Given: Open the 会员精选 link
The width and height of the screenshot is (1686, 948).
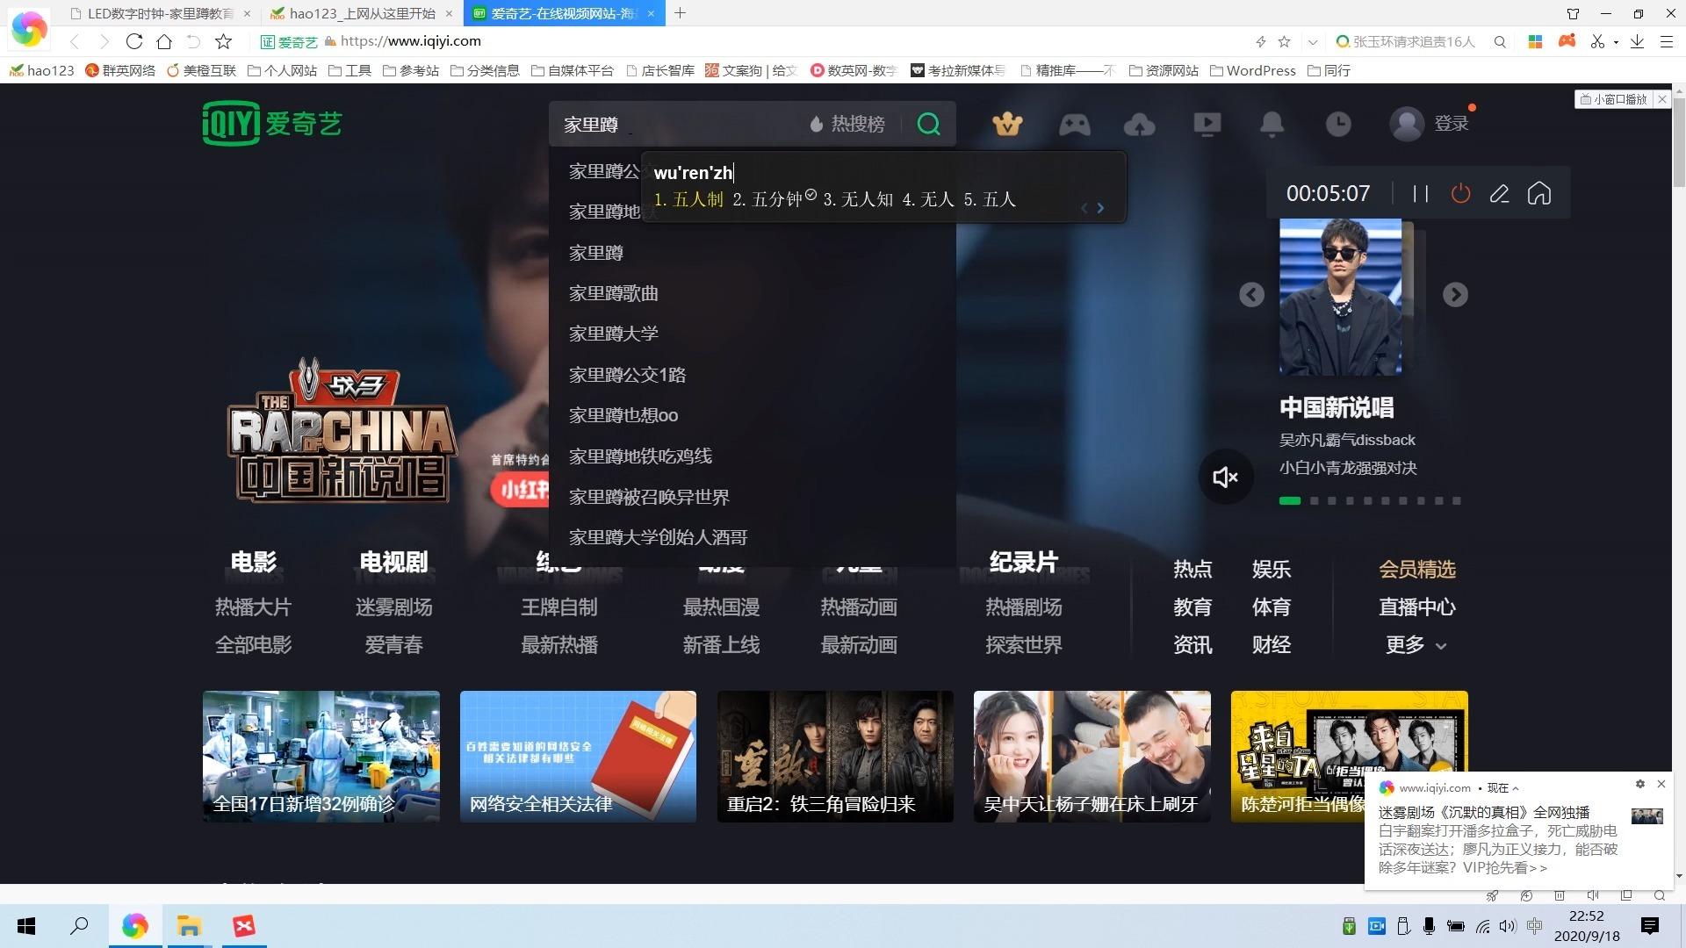Looking at the screenshot, I should point(1417,570).
